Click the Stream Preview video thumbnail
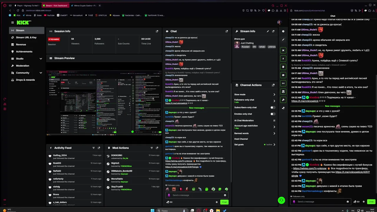This screenshot has height=212, width=377. coord(104,102)
